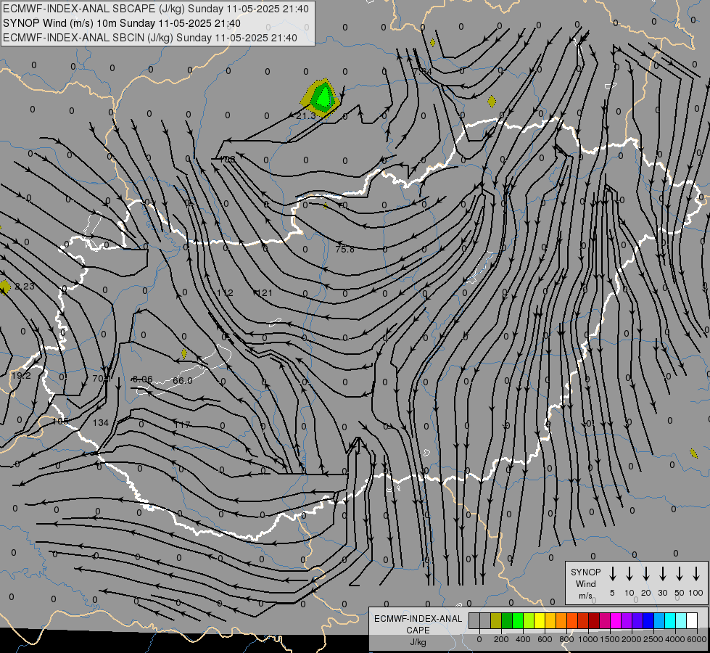Click the 1500 tick label on CAPE scale
This screenshot has width=710, height=653.
610,639
